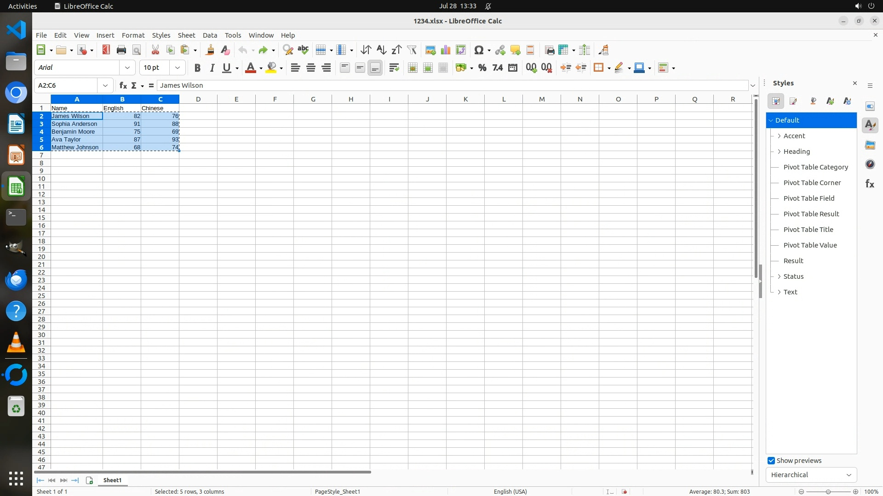This screenshot has height=496, width=883.
Task: Click the AutoFilter funnel icon
Action: (412, 50)
